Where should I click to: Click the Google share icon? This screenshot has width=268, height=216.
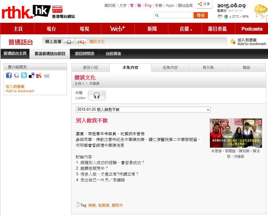tap(16, 76)
